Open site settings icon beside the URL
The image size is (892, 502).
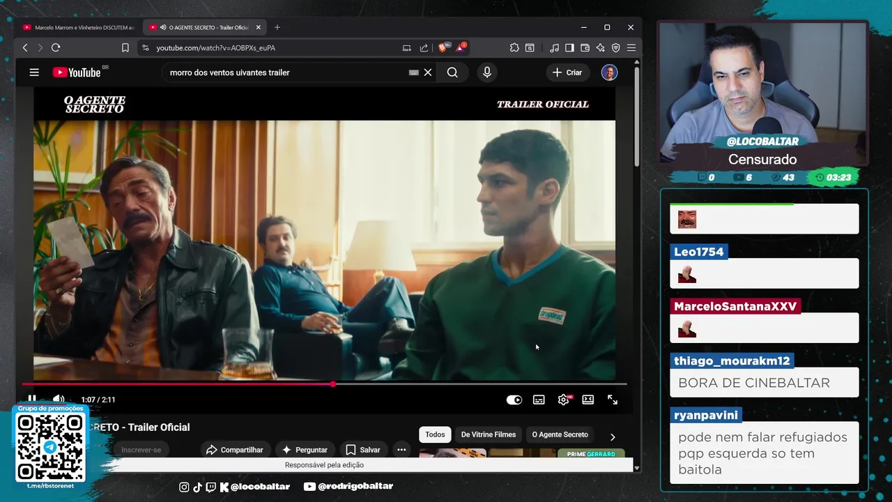(x=145, y=47)
